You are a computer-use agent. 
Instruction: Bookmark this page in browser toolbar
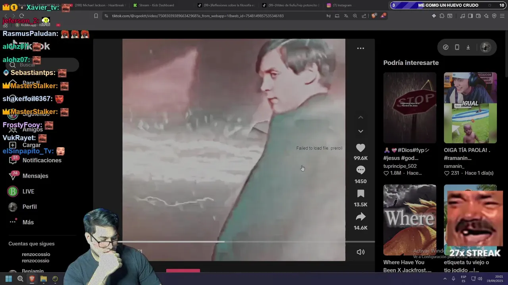pos(96,16)
